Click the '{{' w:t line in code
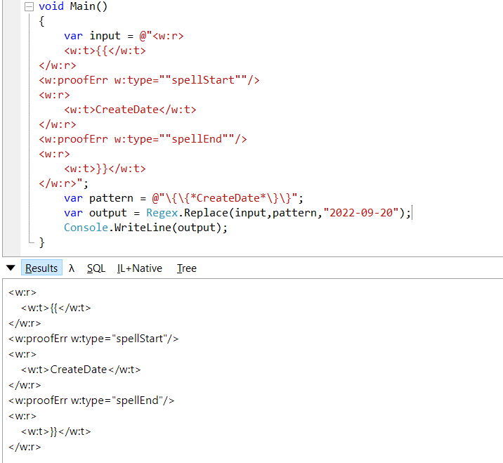This screenshot has width=503, height=463. [x=105, y=51]
